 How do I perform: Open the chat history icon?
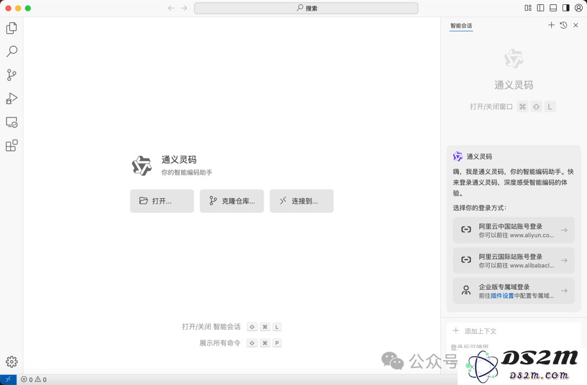[x=564, y=25]
